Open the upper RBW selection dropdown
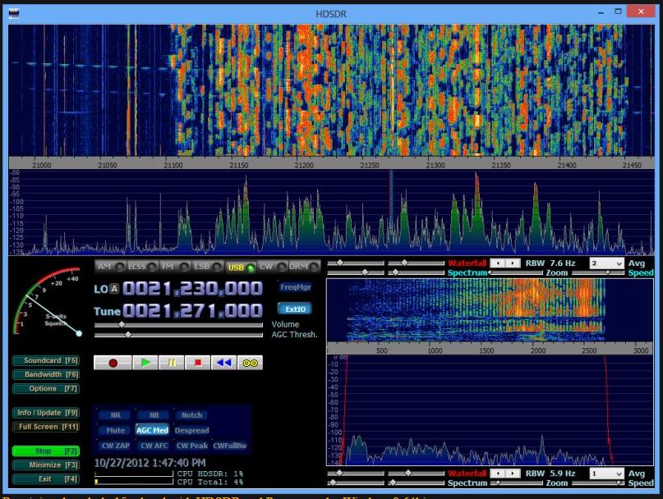The image size is (663, 499). [x=605, y=263]
